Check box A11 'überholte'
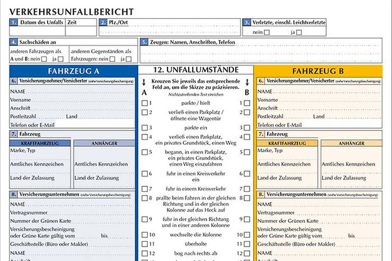This screenshot has height=261, width=392. 144,244
